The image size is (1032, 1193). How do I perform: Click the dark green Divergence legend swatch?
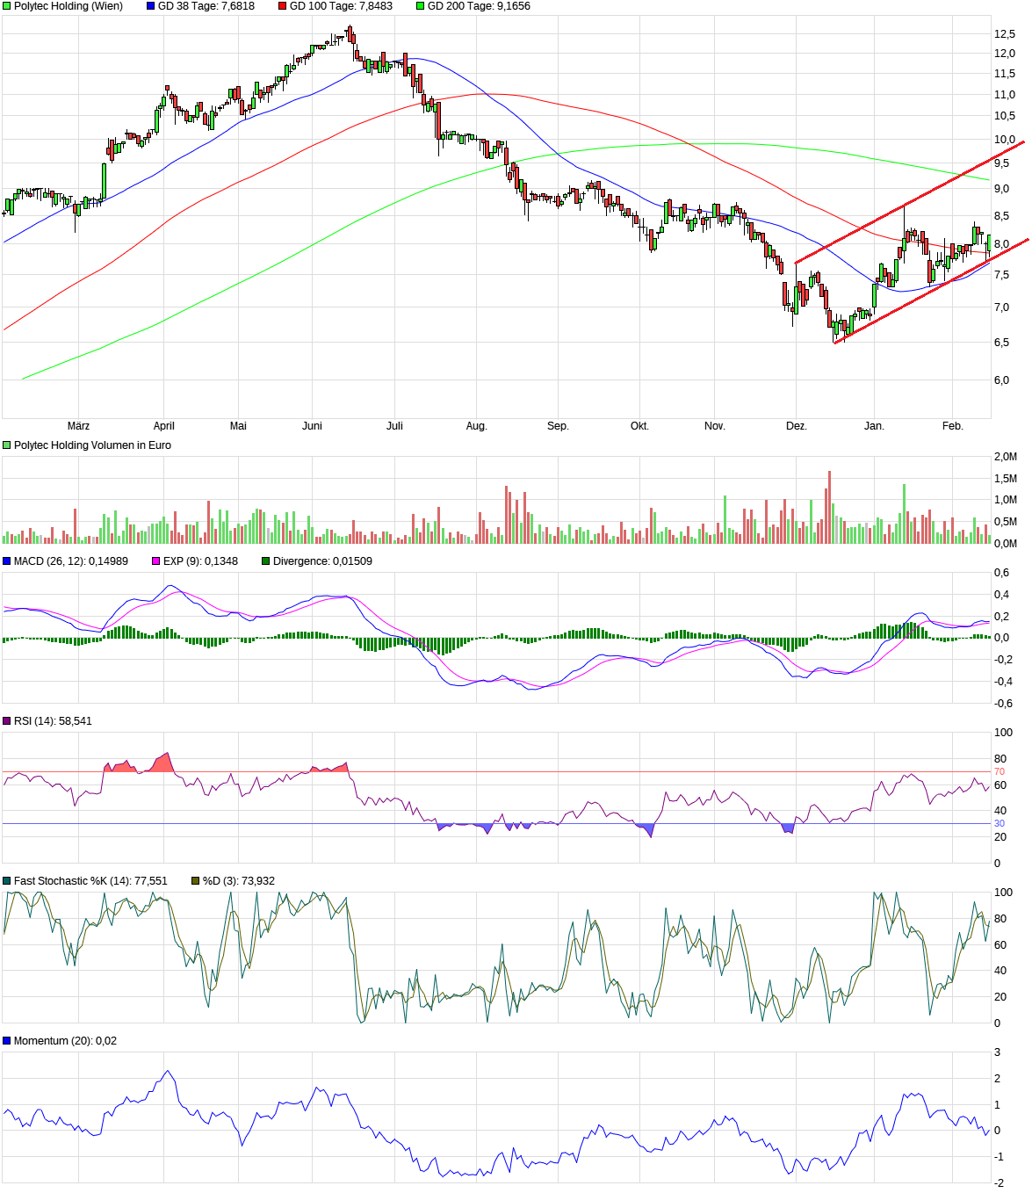coord(266,561)
